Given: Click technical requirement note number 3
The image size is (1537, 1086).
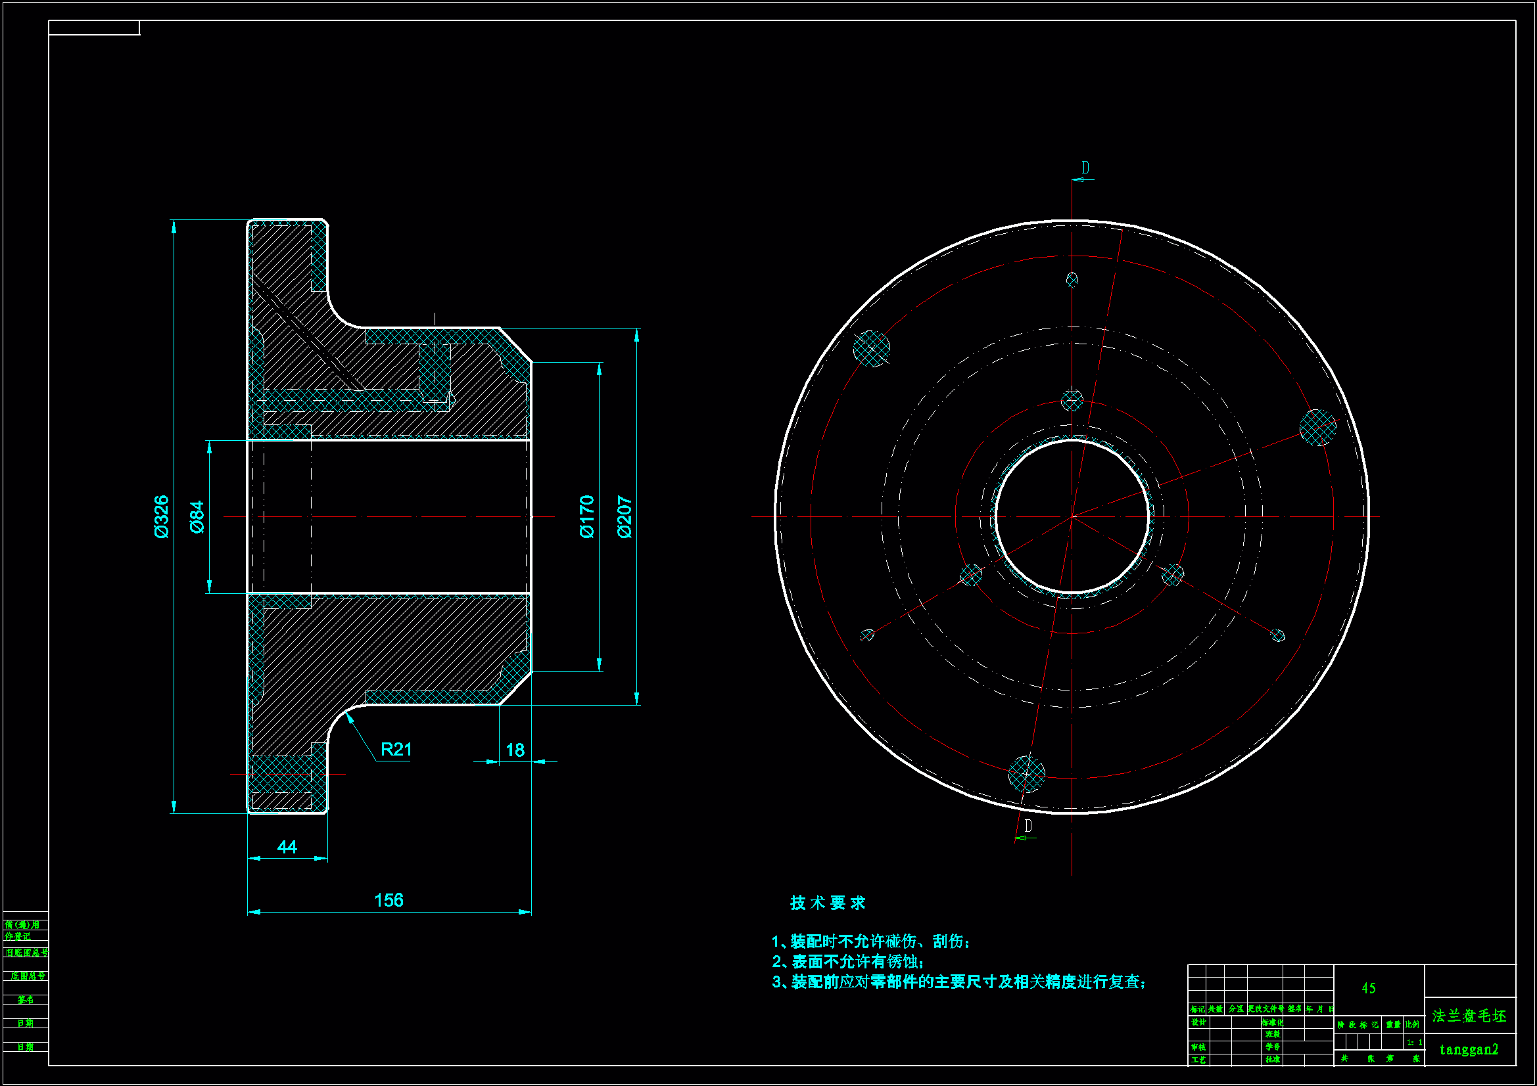Looking at the screenshot, I should (958, 982).
